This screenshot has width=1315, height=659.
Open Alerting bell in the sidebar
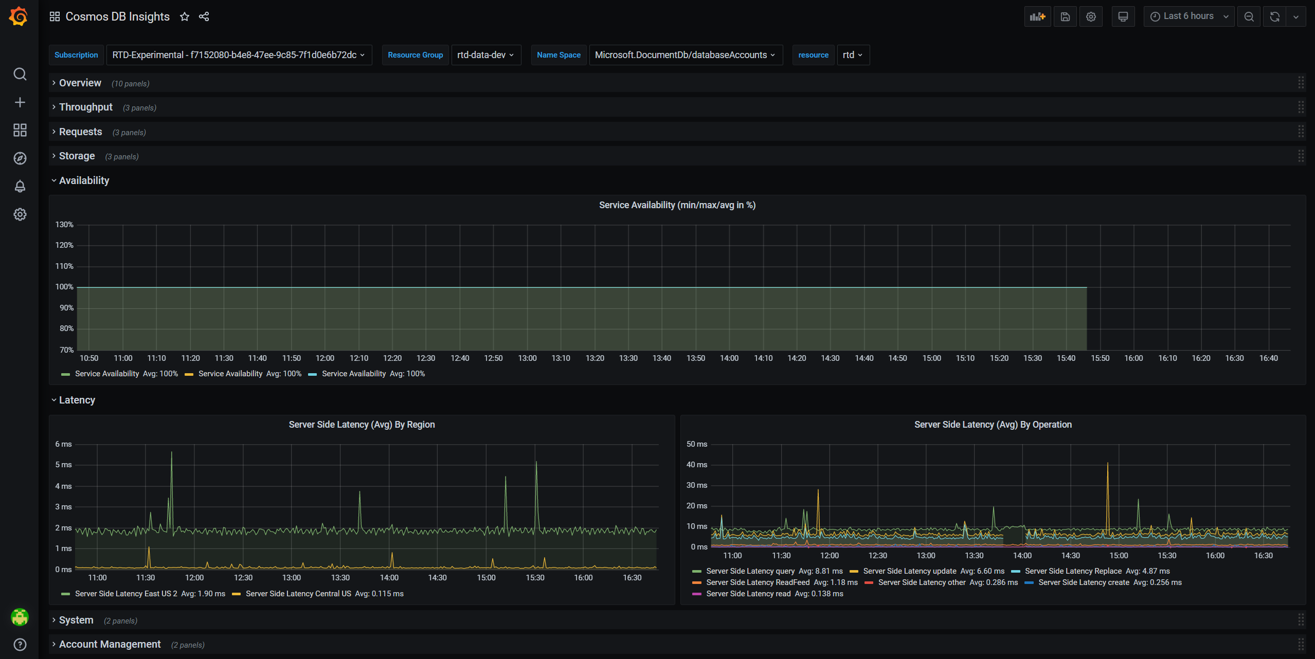20,186
